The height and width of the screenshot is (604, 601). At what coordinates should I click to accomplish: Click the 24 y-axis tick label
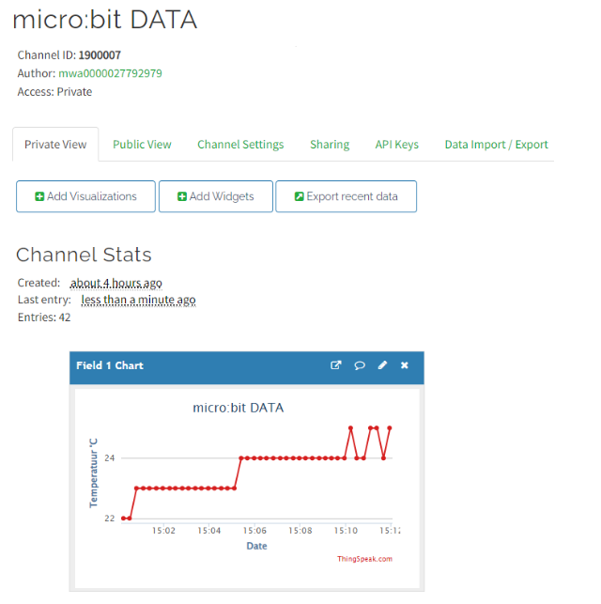pyautogui.click(x=110, y=458)
